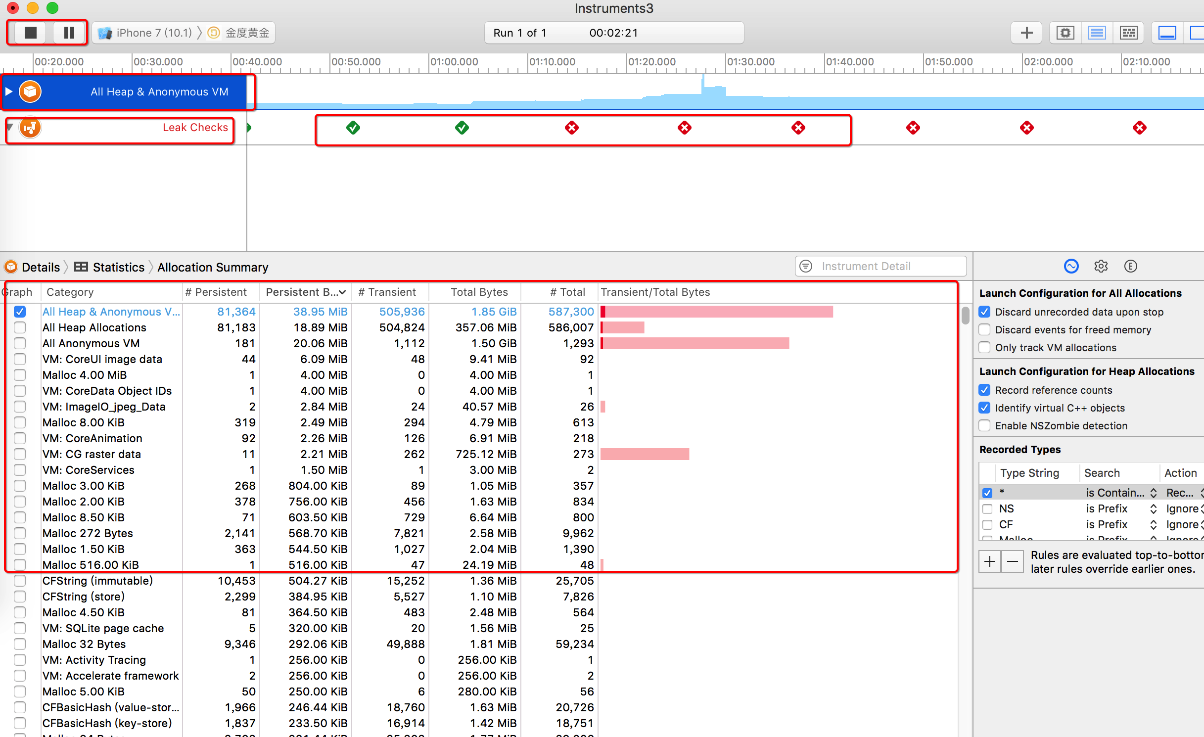Click the Details orange icon in the jump bar
Screen dimensions: 1204x737
11,267
